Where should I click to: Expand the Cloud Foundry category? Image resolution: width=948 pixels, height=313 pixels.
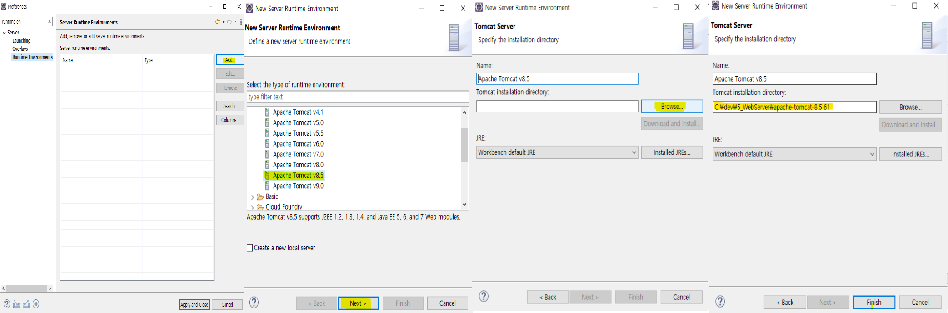point(253,207)
